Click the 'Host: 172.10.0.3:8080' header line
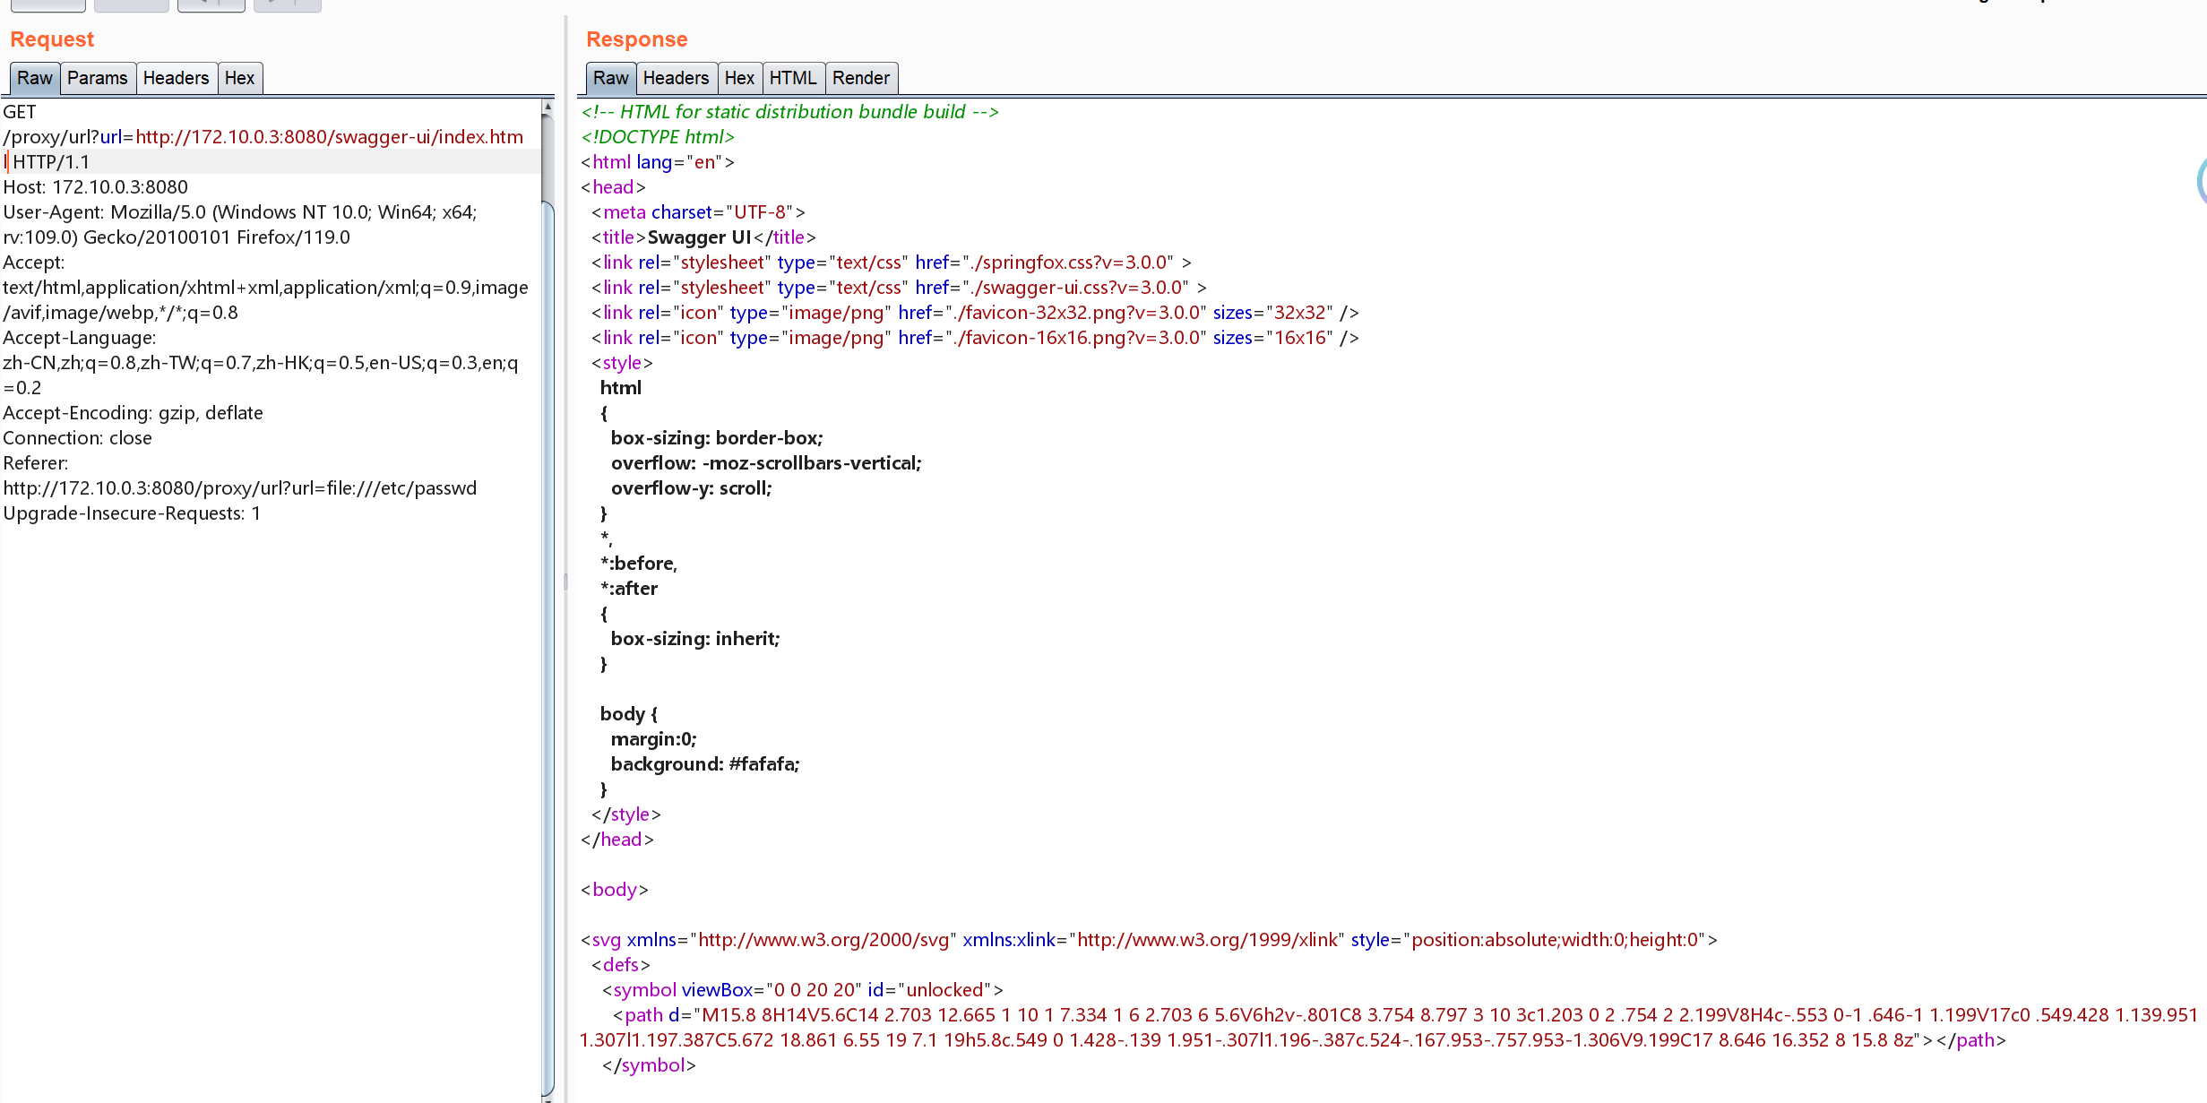This screenshot has width=2207, height=1103. coord(96,187)
